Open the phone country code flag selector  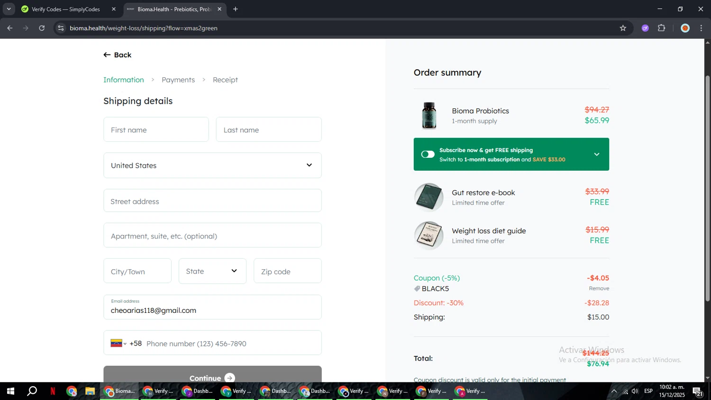click(118, 343)
